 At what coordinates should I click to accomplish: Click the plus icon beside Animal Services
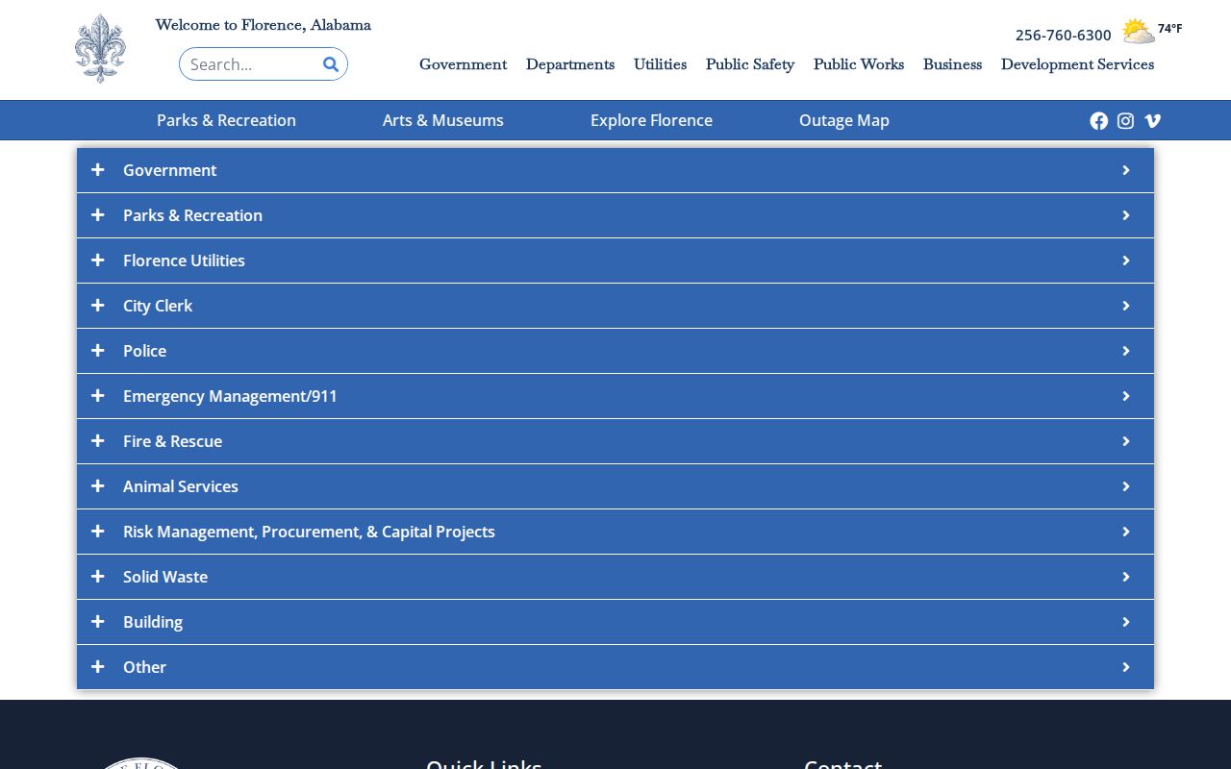coord(97,486)
